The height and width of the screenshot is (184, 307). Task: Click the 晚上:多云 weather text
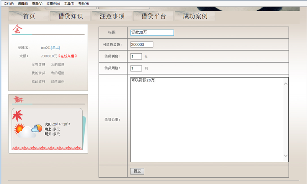coord(52,129)
